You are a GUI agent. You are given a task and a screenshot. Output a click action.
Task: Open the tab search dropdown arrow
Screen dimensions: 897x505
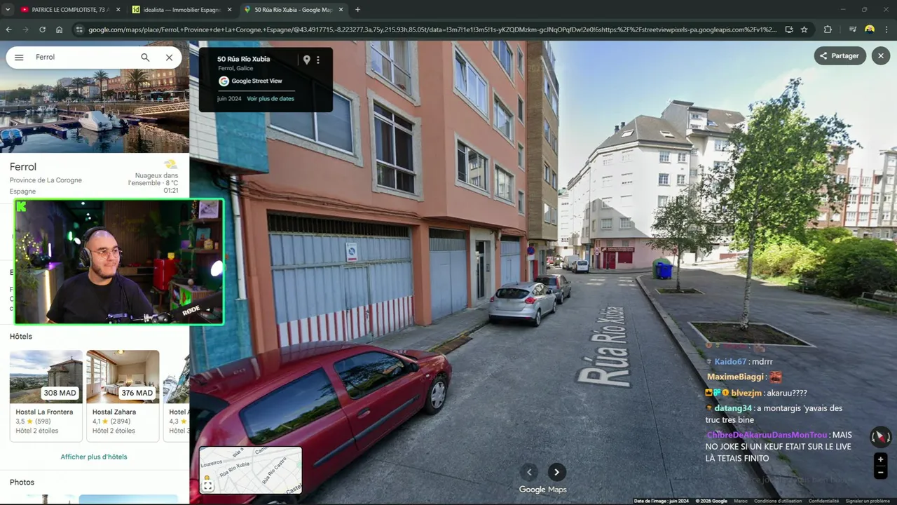point(8,10)
